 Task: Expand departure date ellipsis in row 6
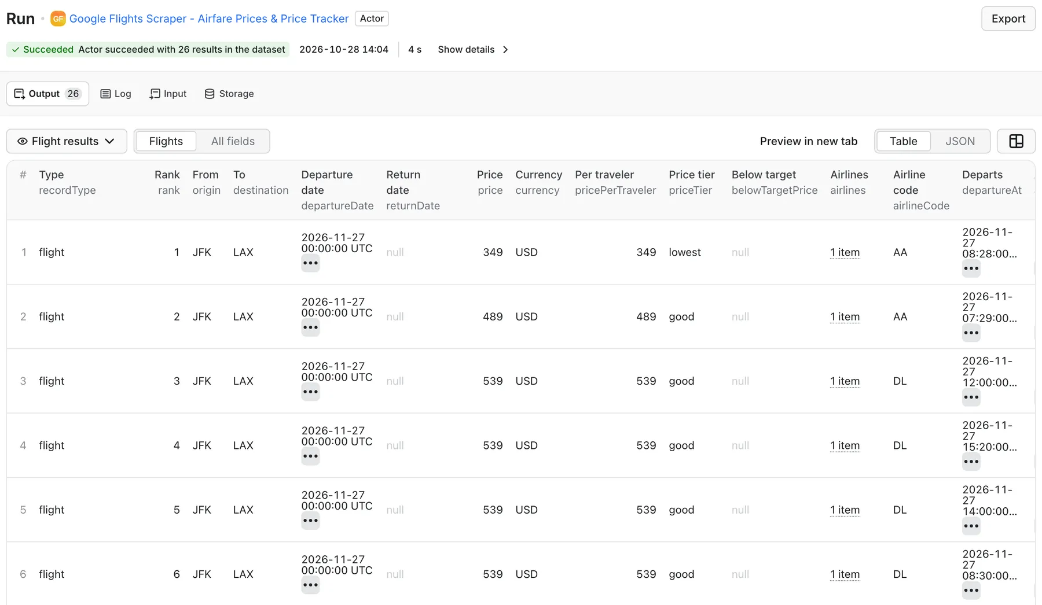(x=310, y=585)
